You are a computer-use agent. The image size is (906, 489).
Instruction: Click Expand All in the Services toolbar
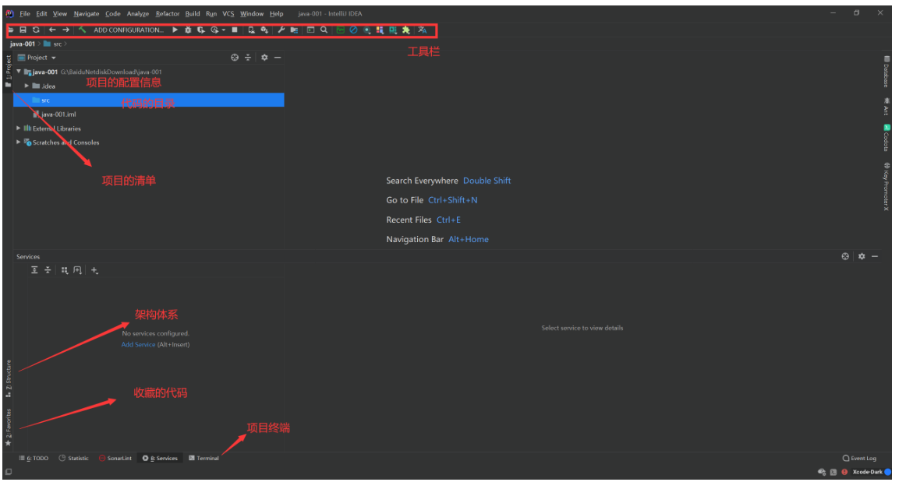(34, 269)
